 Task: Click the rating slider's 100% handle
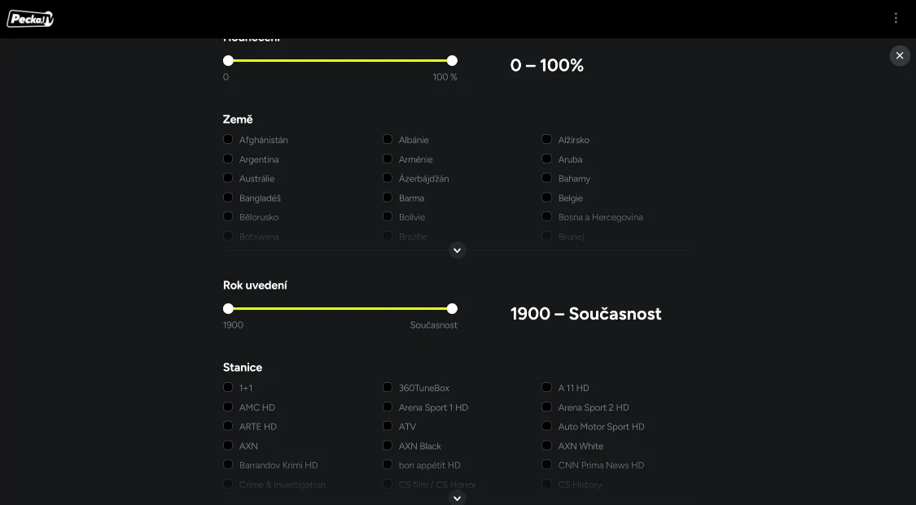(x=452, y=60)
